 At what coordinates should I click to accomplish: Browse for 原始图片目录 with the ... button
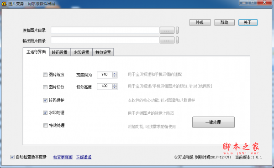(x=167, y=31)
